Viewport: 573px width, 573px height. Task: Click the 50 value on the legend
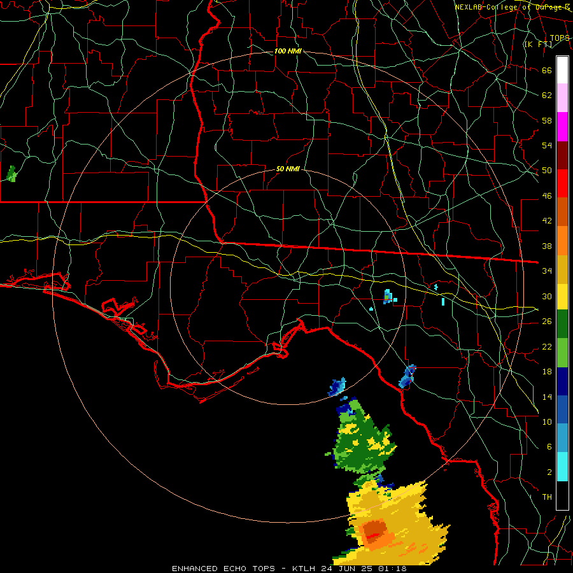tap(547, 171)
